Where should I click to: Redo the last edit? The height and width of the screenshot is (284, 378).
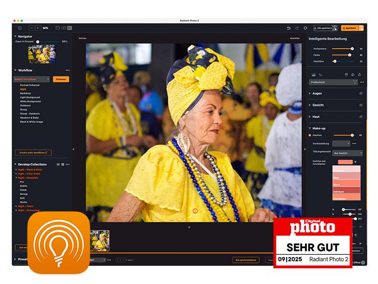point(297,28)
